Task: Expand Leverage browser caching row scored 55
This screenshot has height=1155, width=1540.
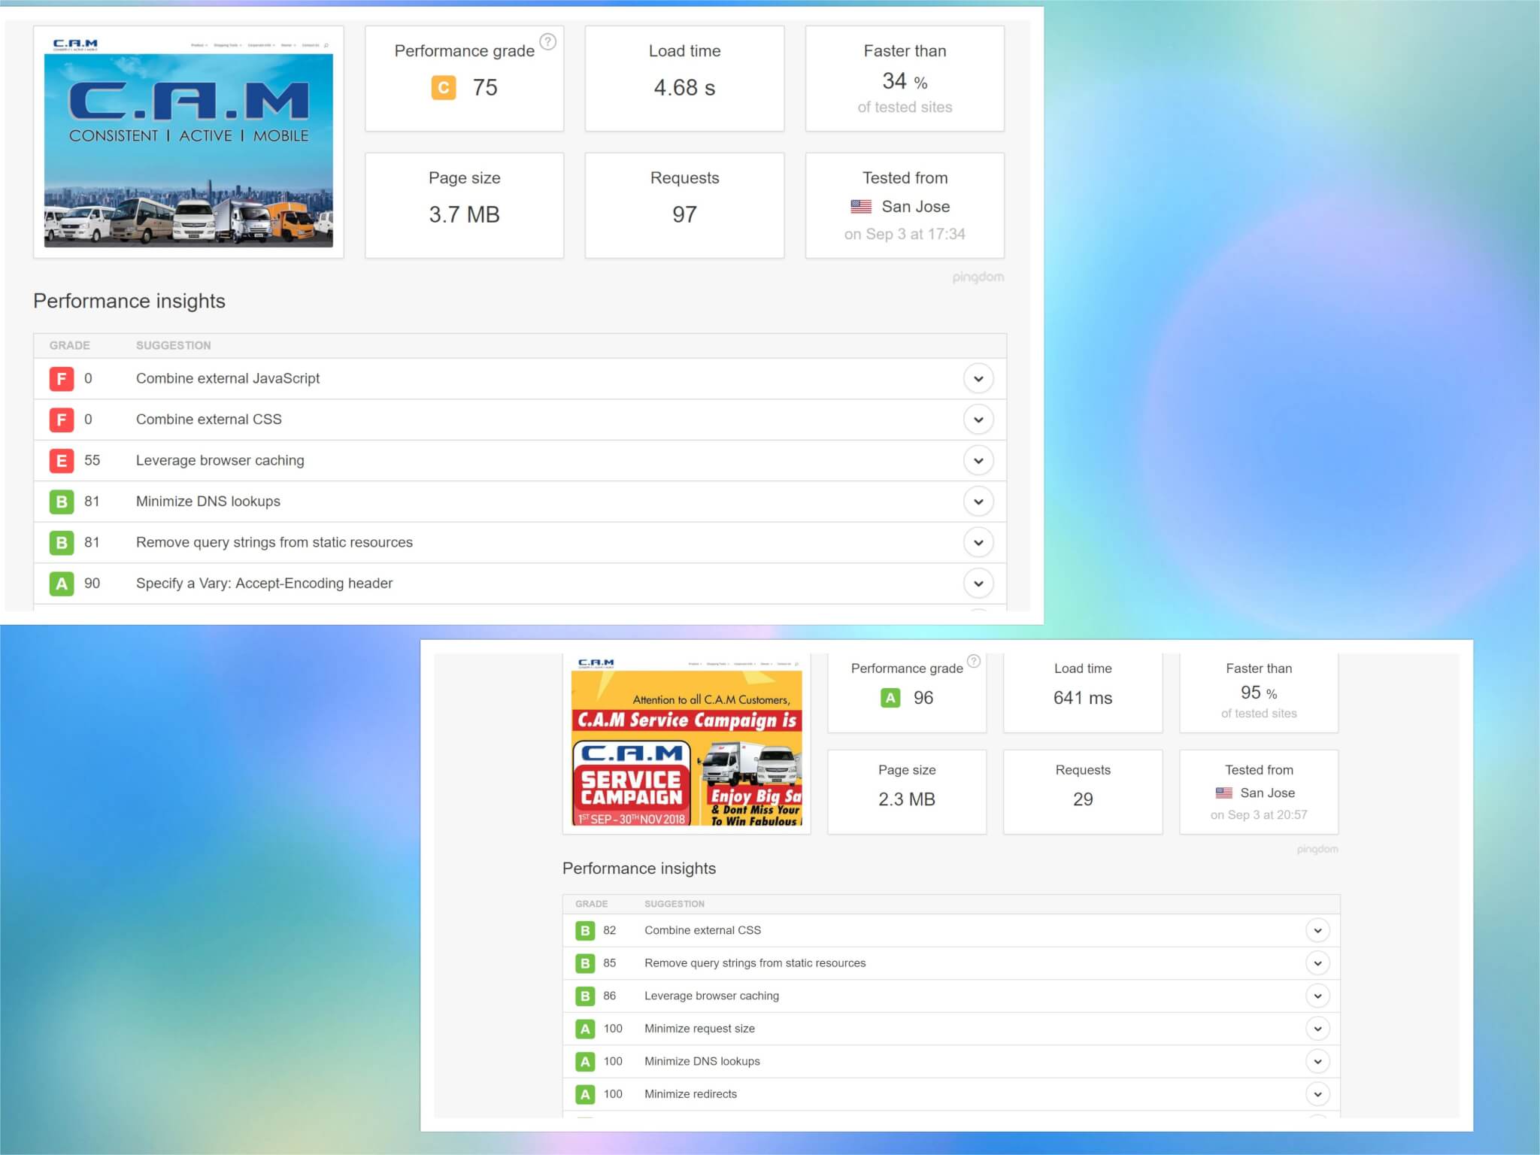Action: (x=978, y=461)
